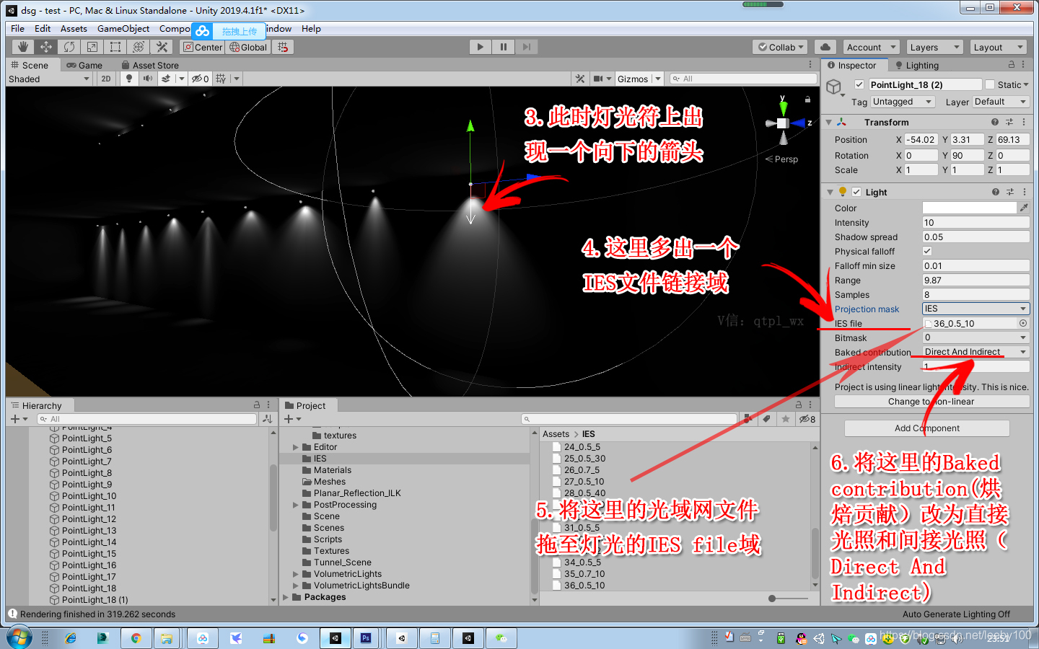Image resolution: width=1039 pixels, height=649 pixels.
Task: Click hidden objects eye count icon
Action: (x=200, y=79)
